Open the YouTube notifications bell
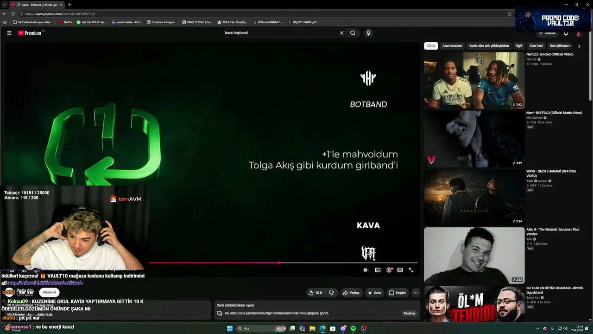The height and width of the screenshot is (334, 593). click(x=566, y=33)
